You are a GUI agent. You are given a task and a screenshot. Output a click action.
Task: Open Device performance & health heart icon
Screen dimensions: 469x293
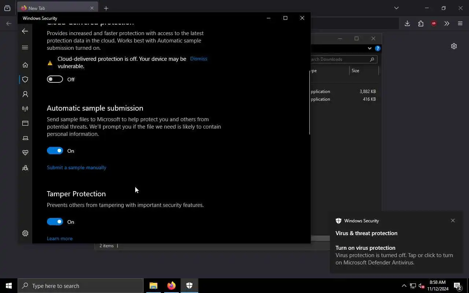(25, 153)
